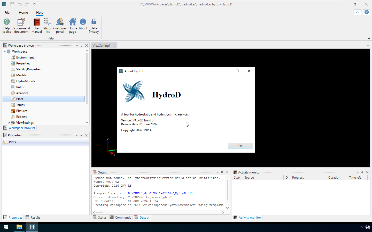
Task: Open the document tab list dropdown
Action: (x=368, y=46)
